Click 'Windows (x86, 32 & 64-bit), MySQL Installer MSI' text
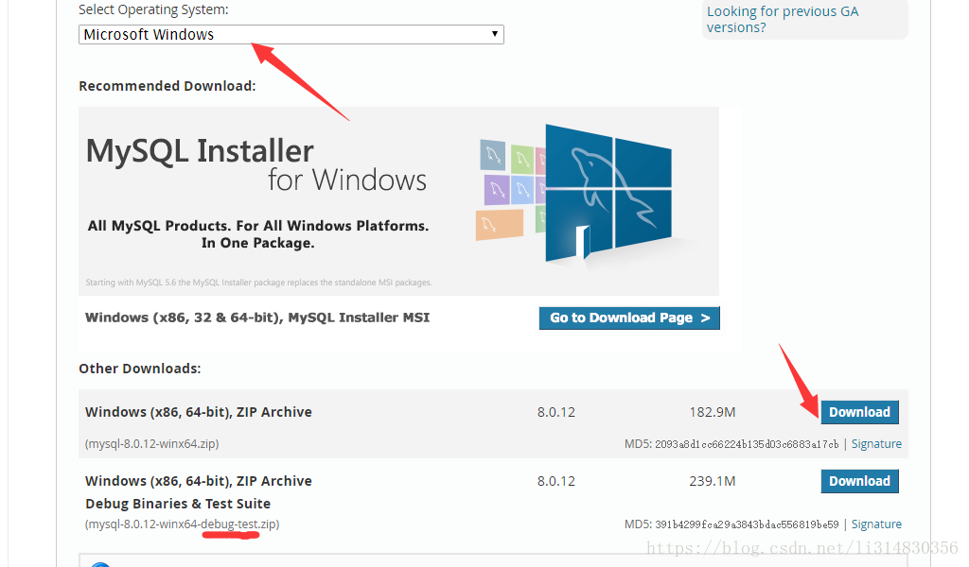Viewport: 969px width, 567px height. 257,318
